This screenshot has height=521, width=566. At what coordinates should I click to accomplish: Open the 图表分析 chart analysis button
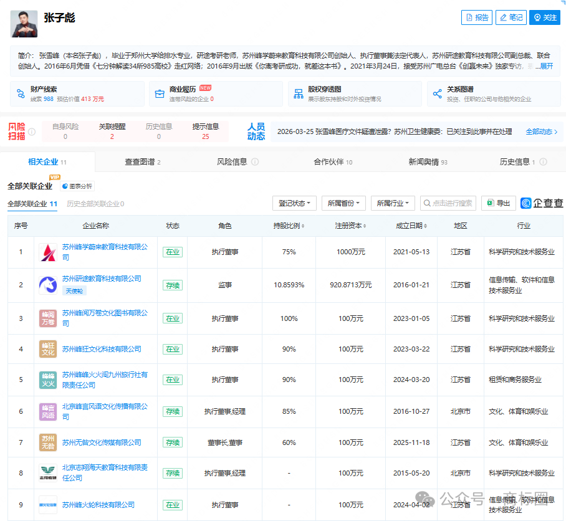click(77, 186)
